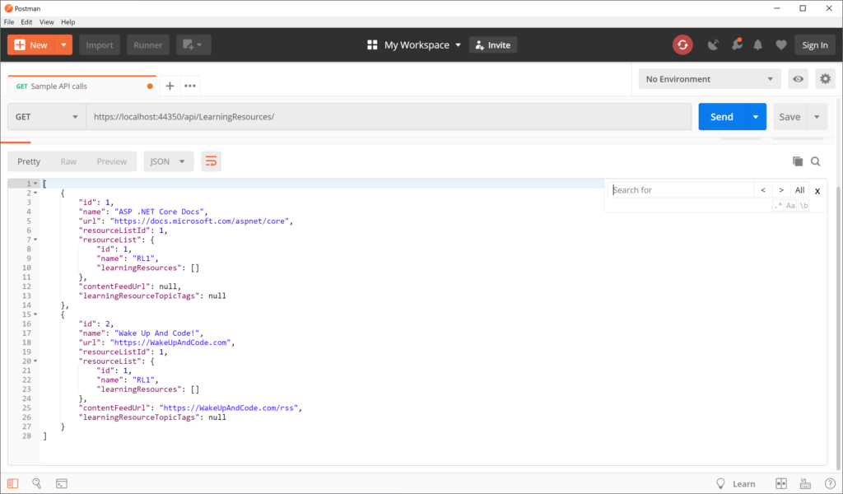Click the Invite button
This screenshot has width=843, height=494.
coord(493,45)
